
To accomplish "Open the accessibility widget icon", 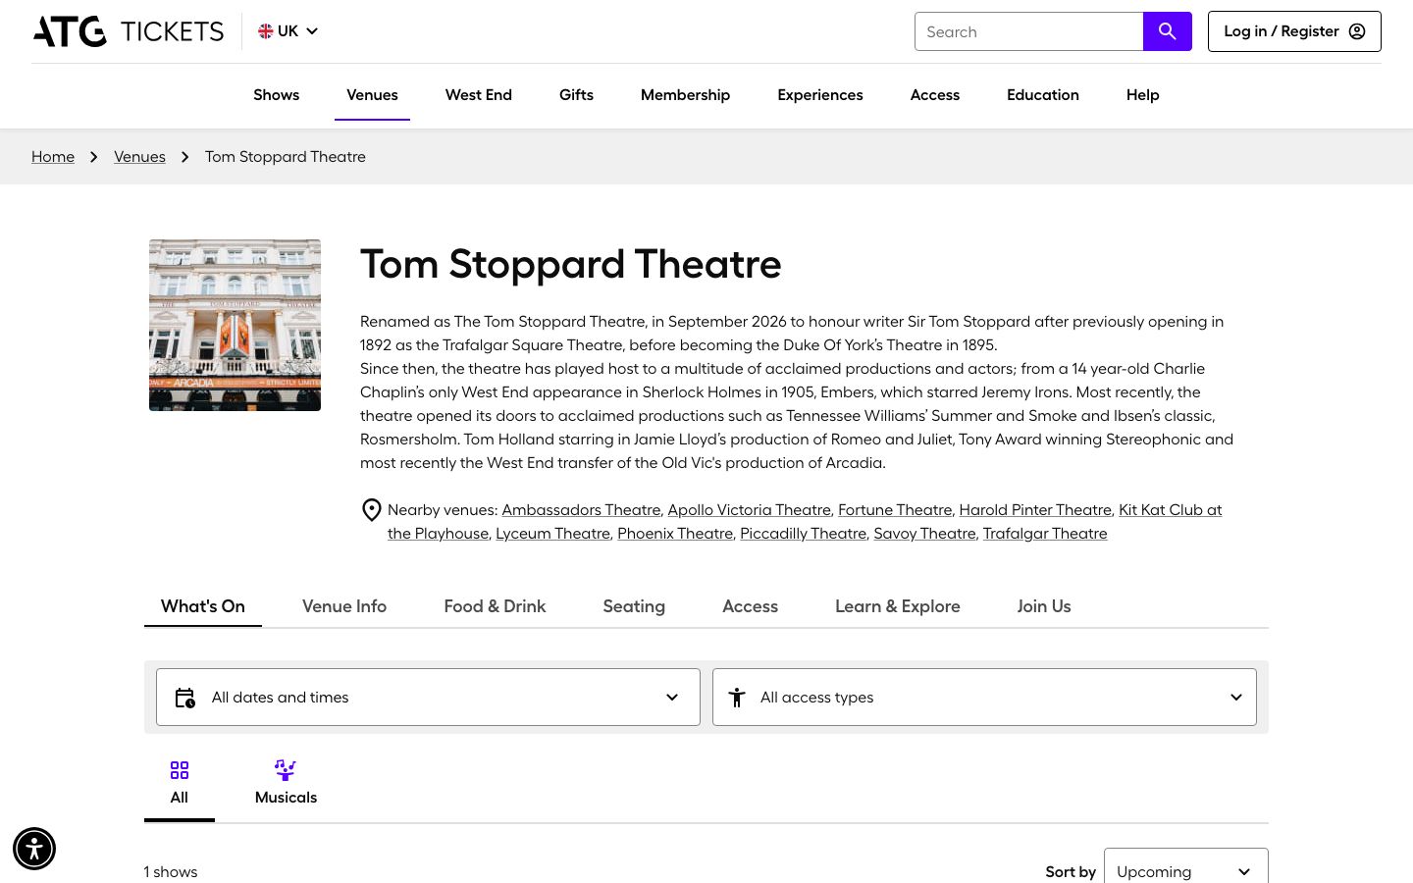I will 34,849.
